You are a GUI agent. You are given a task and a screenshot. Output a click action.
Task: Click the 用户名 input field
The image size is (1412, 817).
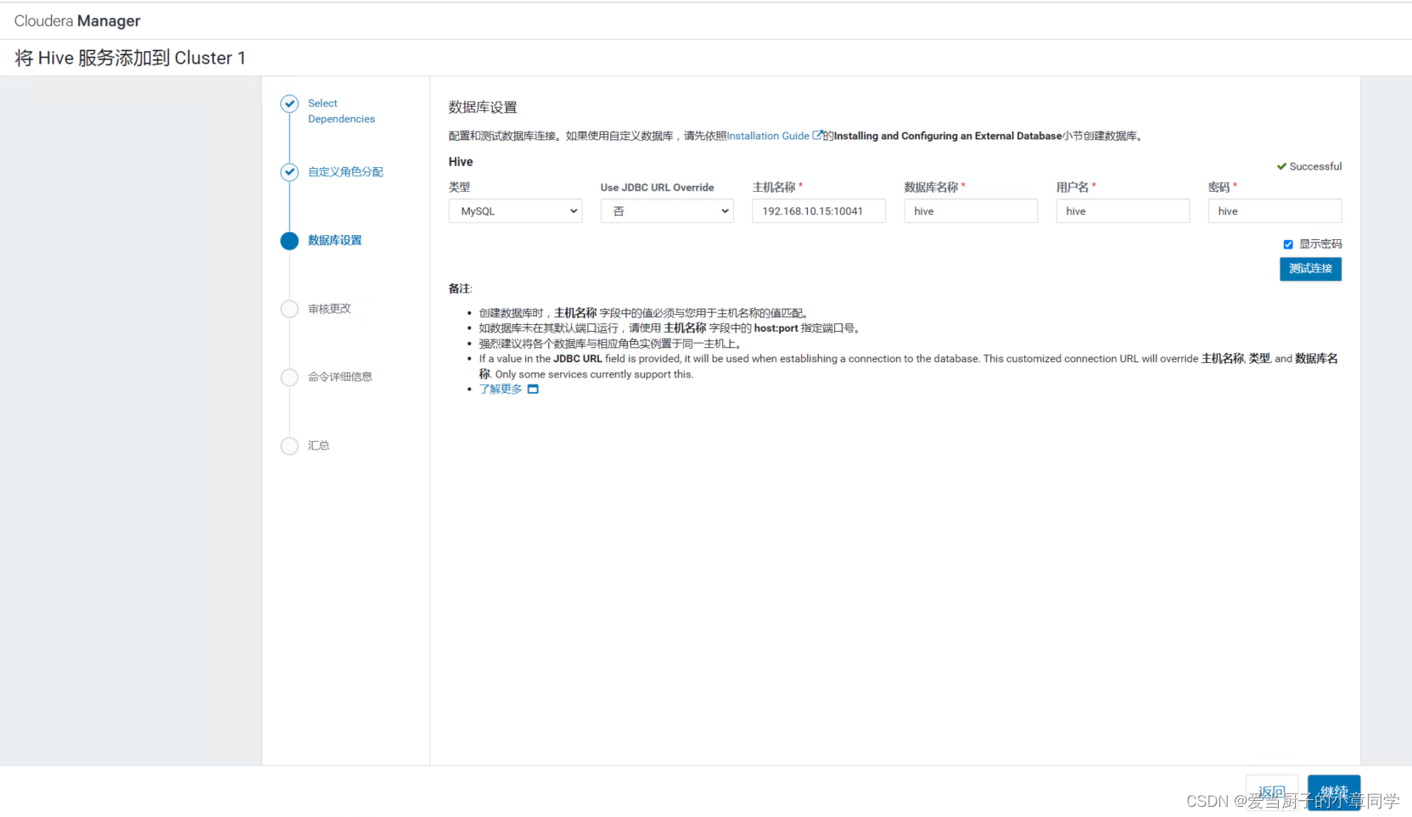pyautogui.click(x=1123, y=211)
